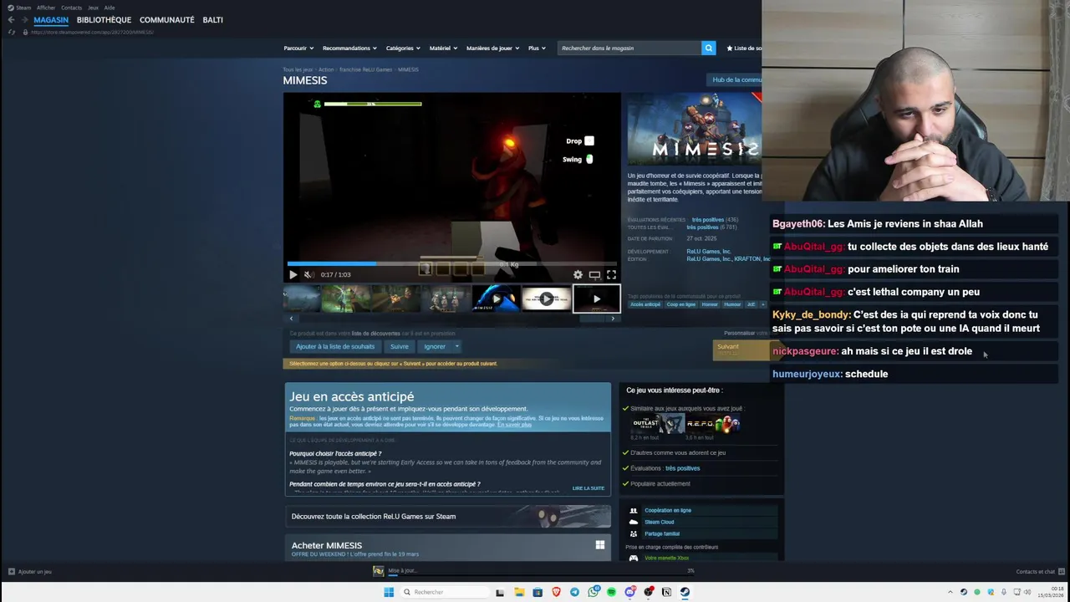Screen dimensions: 1070x602
Task: Open the Jeux menu
Action: [x=93, y=8]
